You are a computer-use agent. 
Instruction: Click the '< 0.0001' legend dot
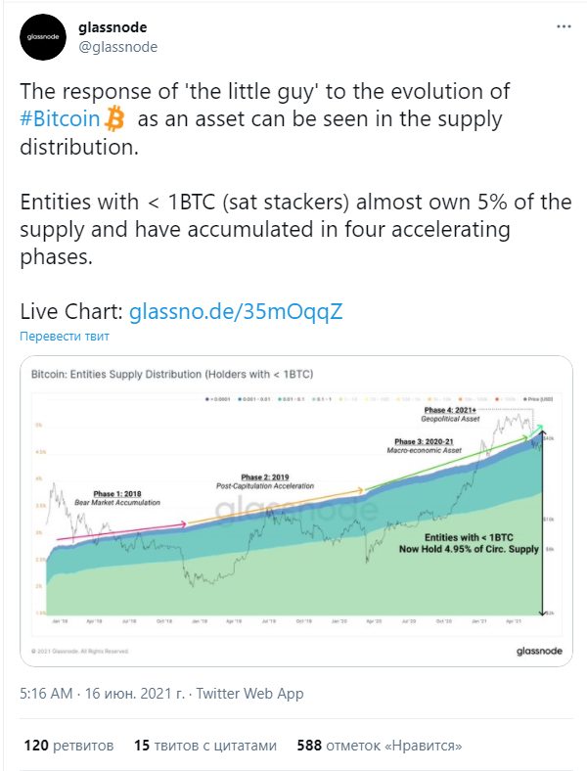(x=207, y=399)
